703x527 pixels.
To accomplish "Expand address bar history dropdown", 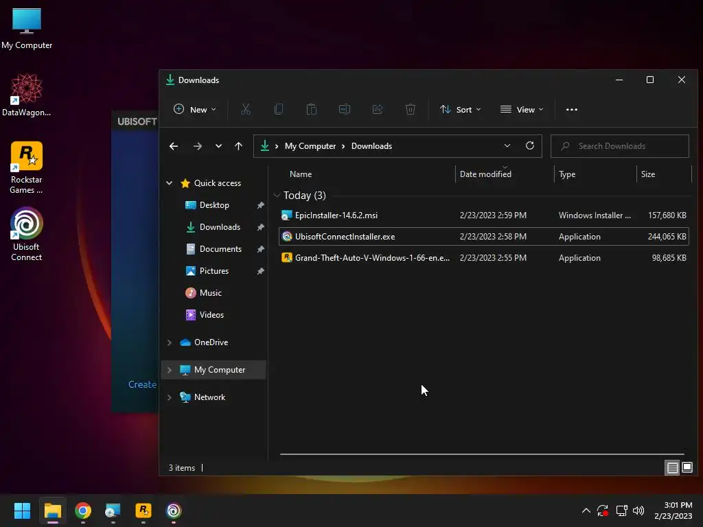I will [x=507, y=145].
